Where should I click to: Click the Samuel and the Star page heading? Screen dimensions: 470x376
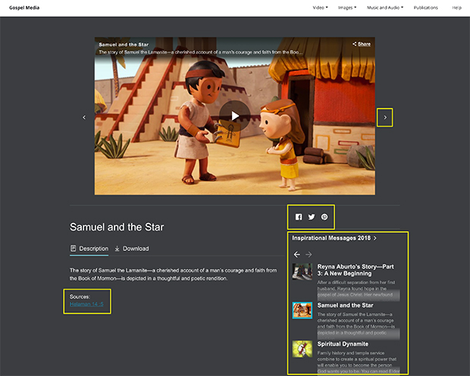(117, 227)
